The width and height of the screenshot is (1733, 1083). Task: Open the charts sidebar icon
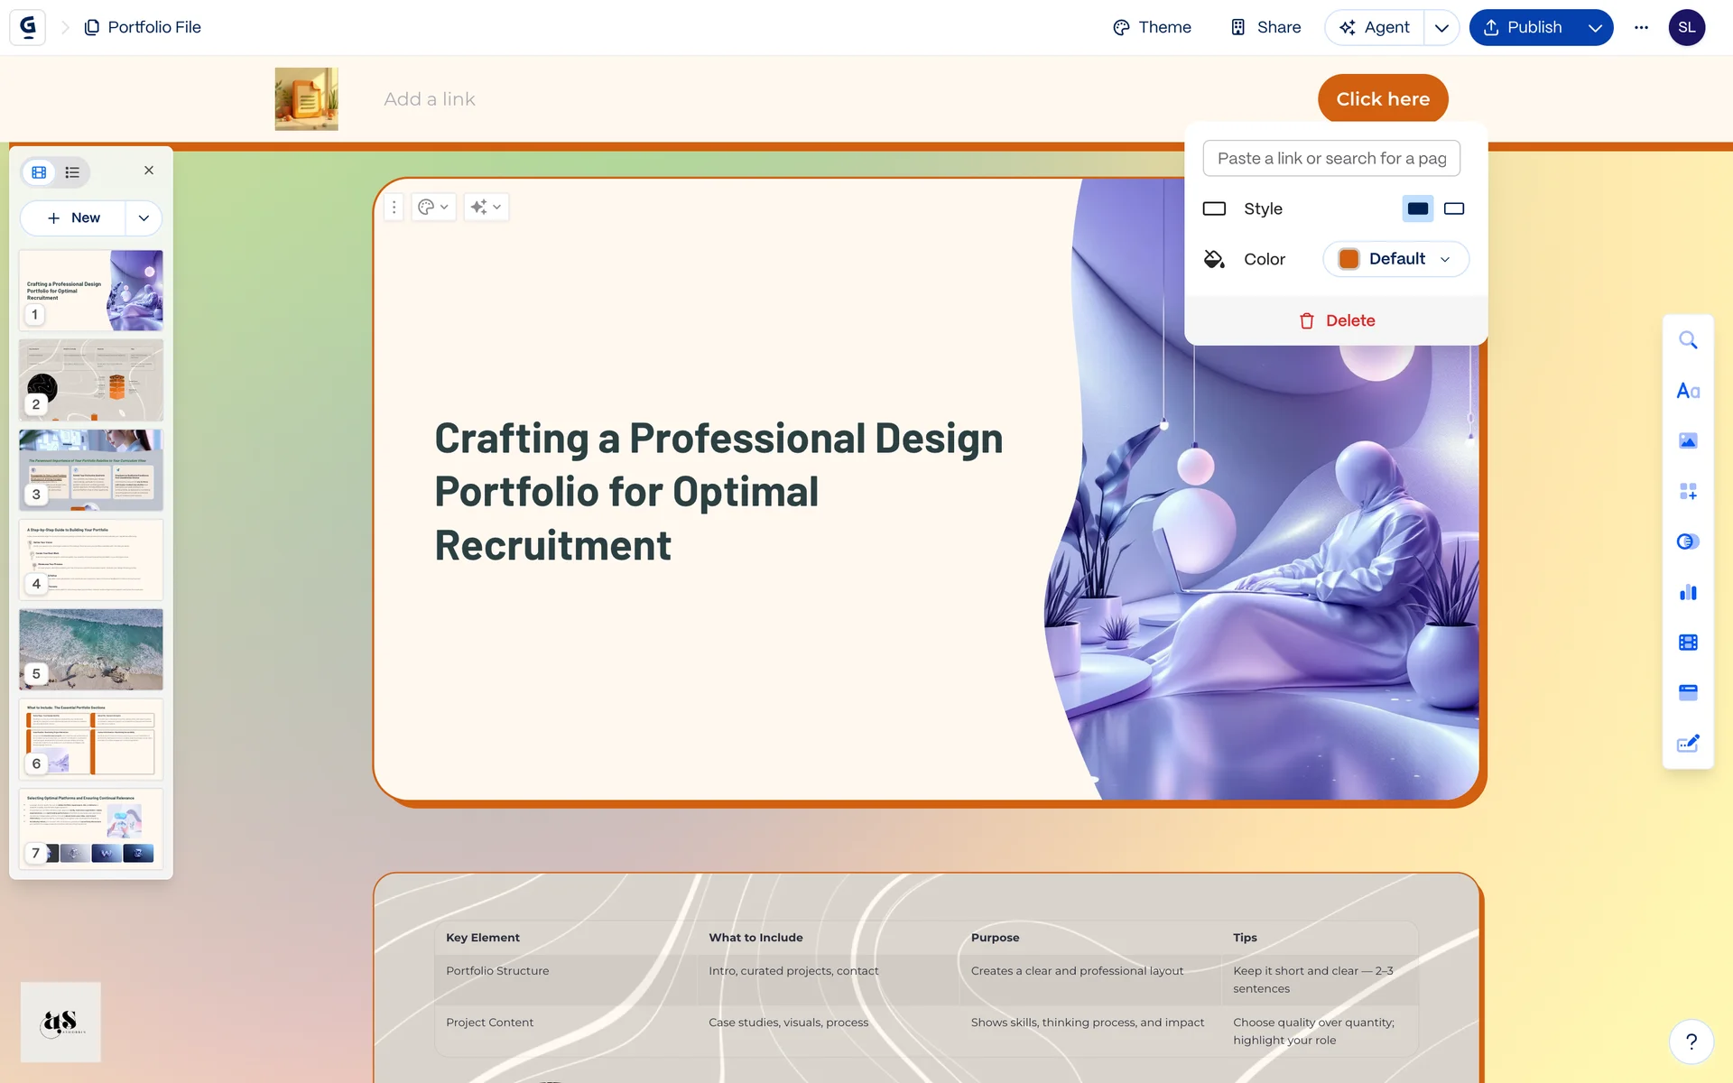[1688, 592]
